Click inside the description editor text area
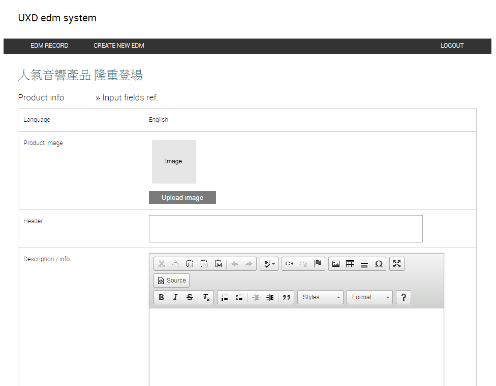This screenshot has height=386, width=496. pyautogui.click(x=296, y=347)
